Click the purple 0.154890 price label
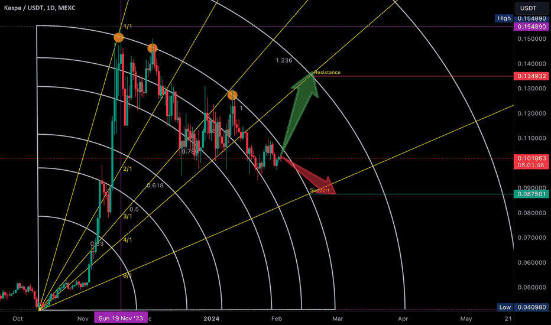Image resolution: width=551 pixels, height=325 pixels. pos(531,27)
